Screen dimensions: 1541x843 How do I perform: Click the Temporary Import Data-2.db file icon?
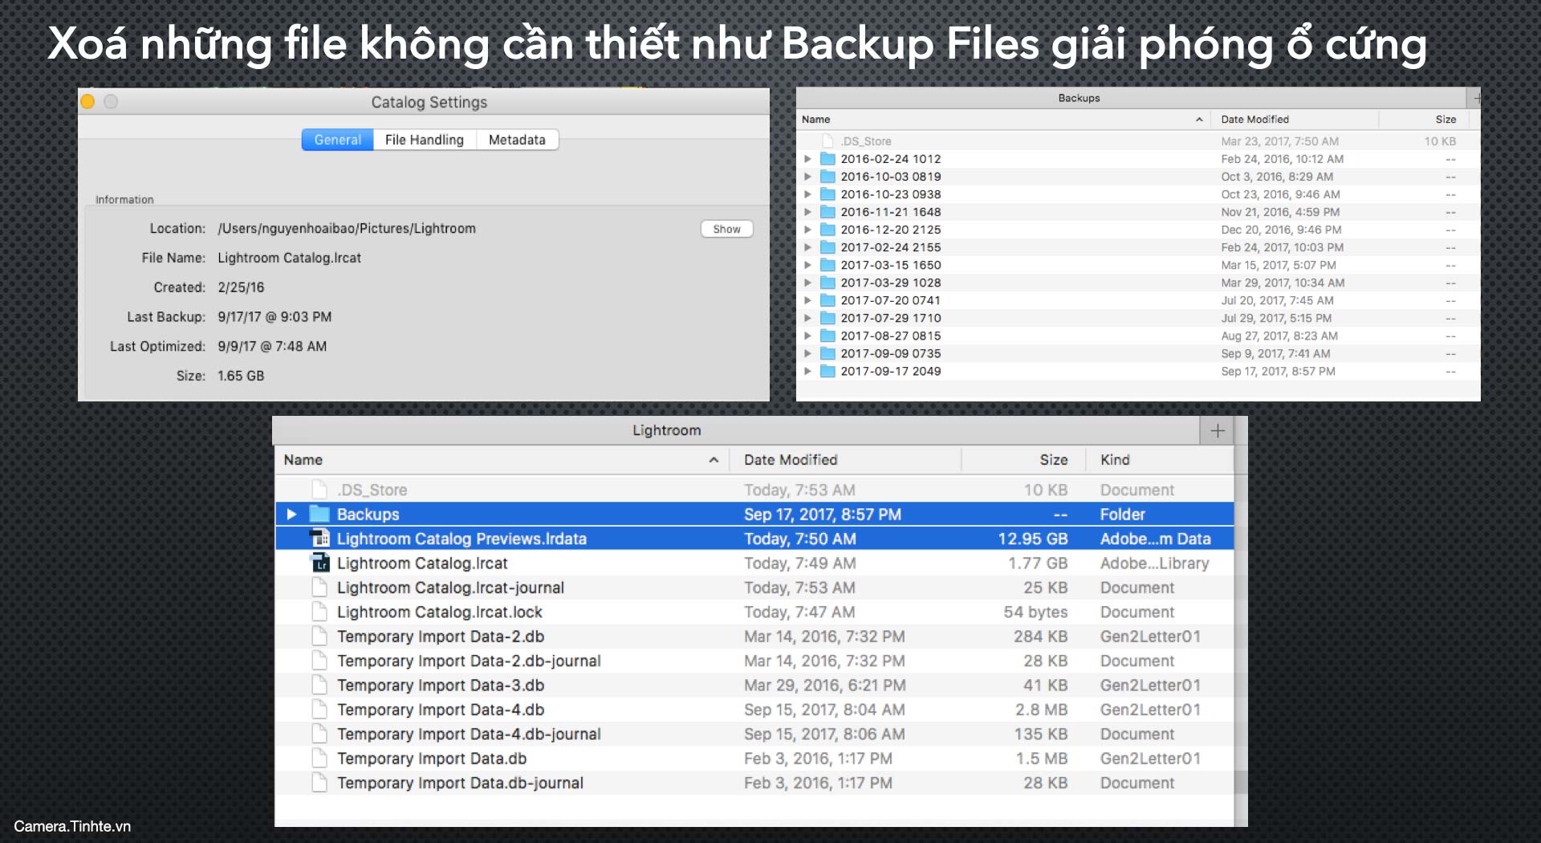(x=319, y=637)
